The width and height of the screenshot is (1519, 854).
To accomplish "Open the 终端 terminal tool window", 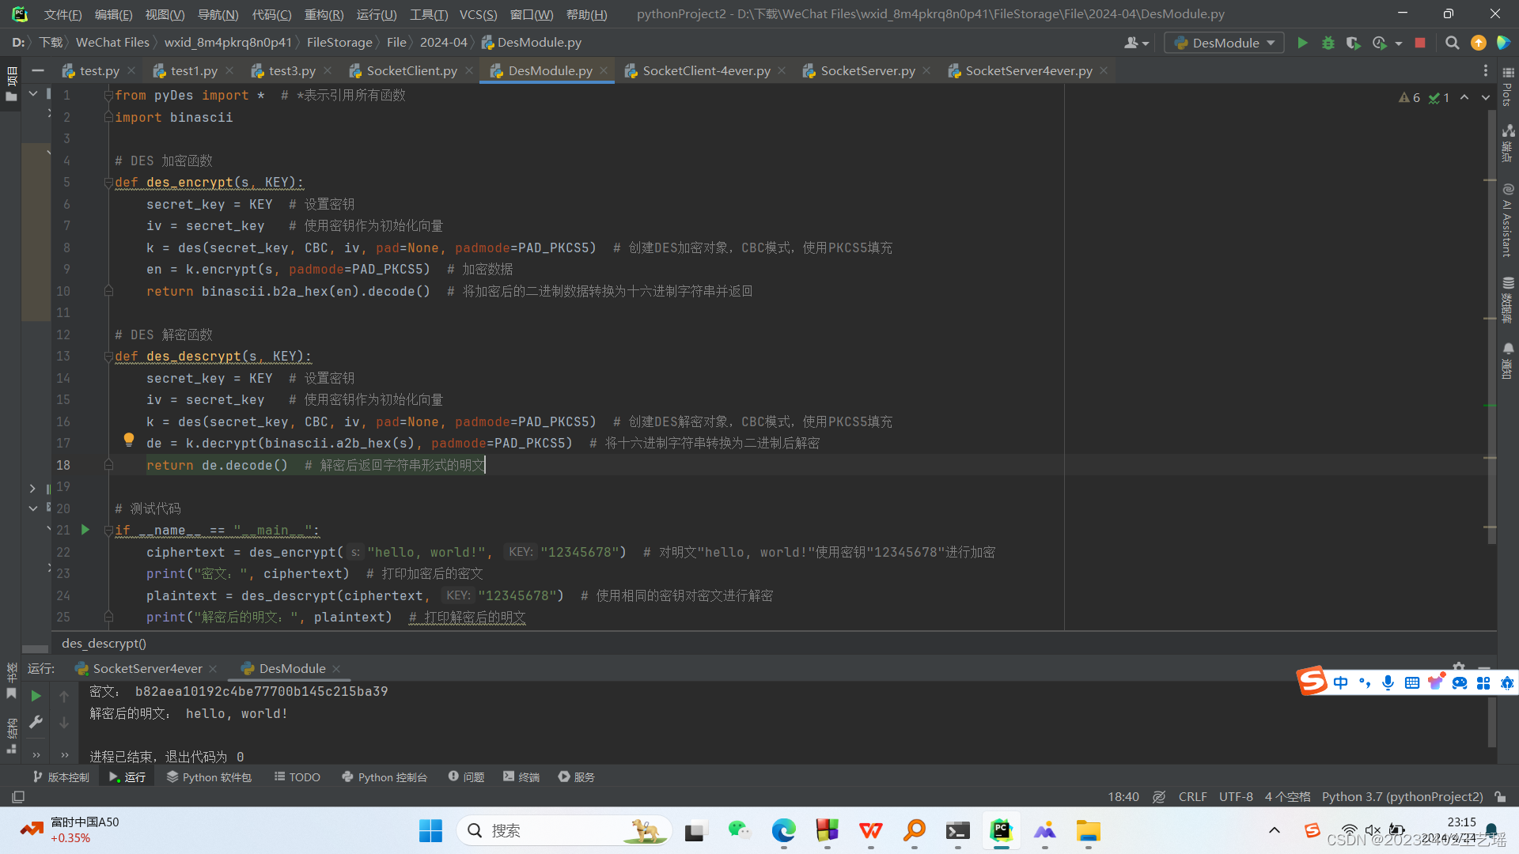I will [x=521, y=777].
